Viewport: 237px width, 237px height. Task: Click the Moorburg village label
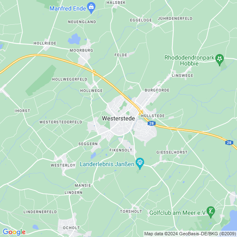pyautogui.click(x=81, y=50)
